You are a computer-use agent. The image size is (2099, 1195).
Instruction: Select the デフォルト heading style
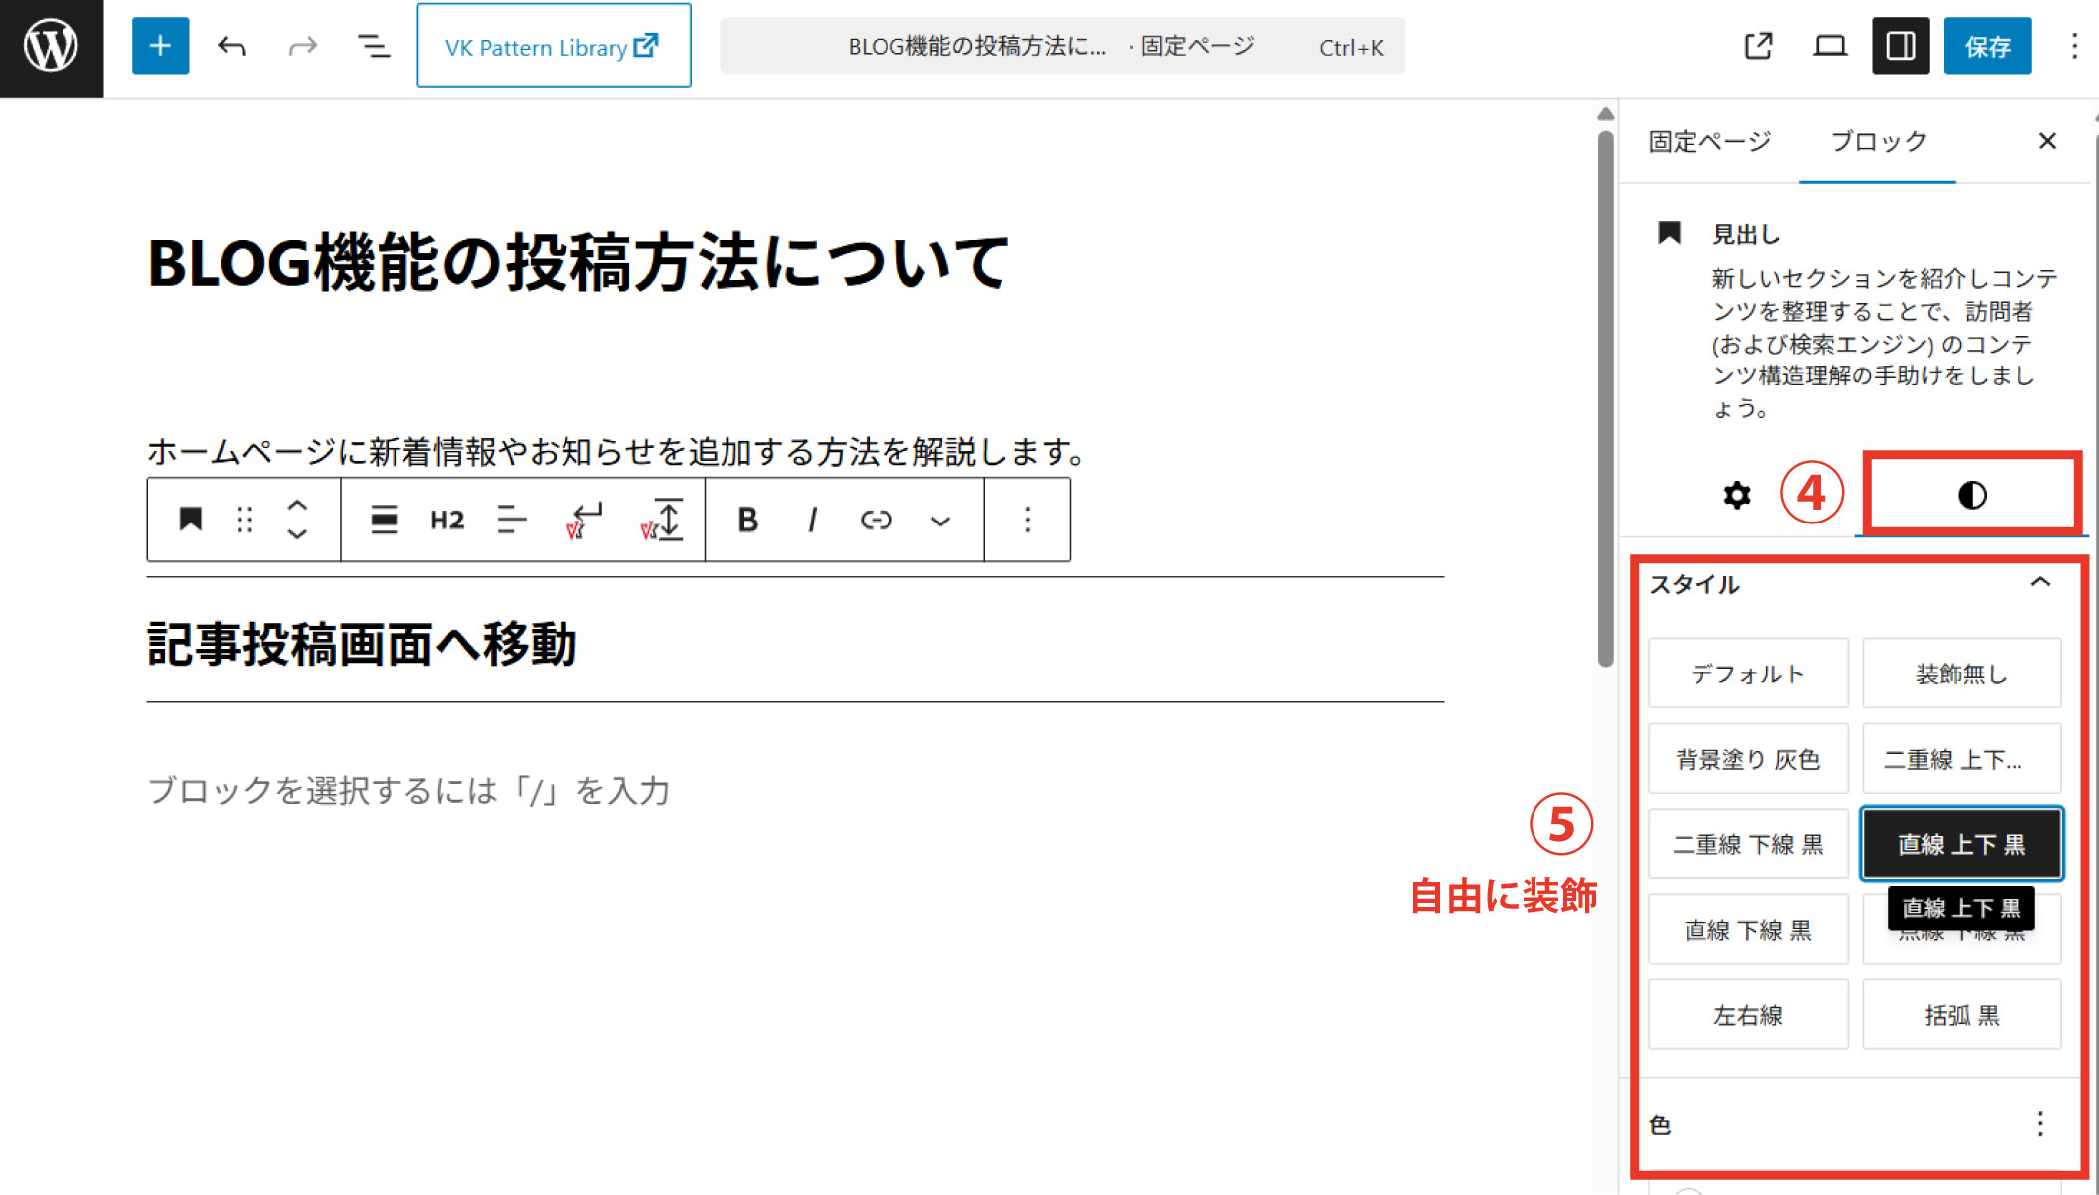point(1747,673)
